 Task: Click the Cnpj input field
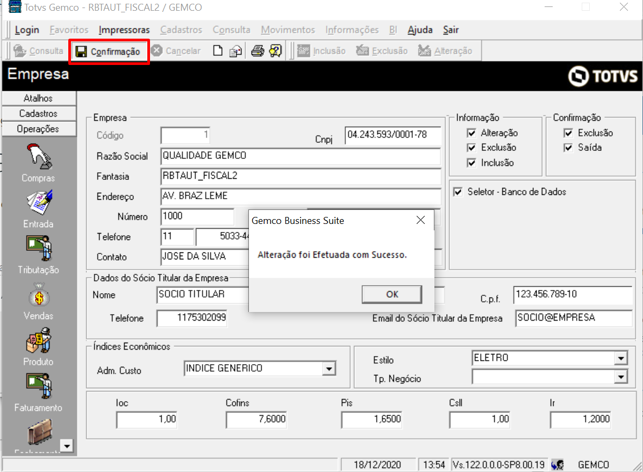[x=393, y=135]
